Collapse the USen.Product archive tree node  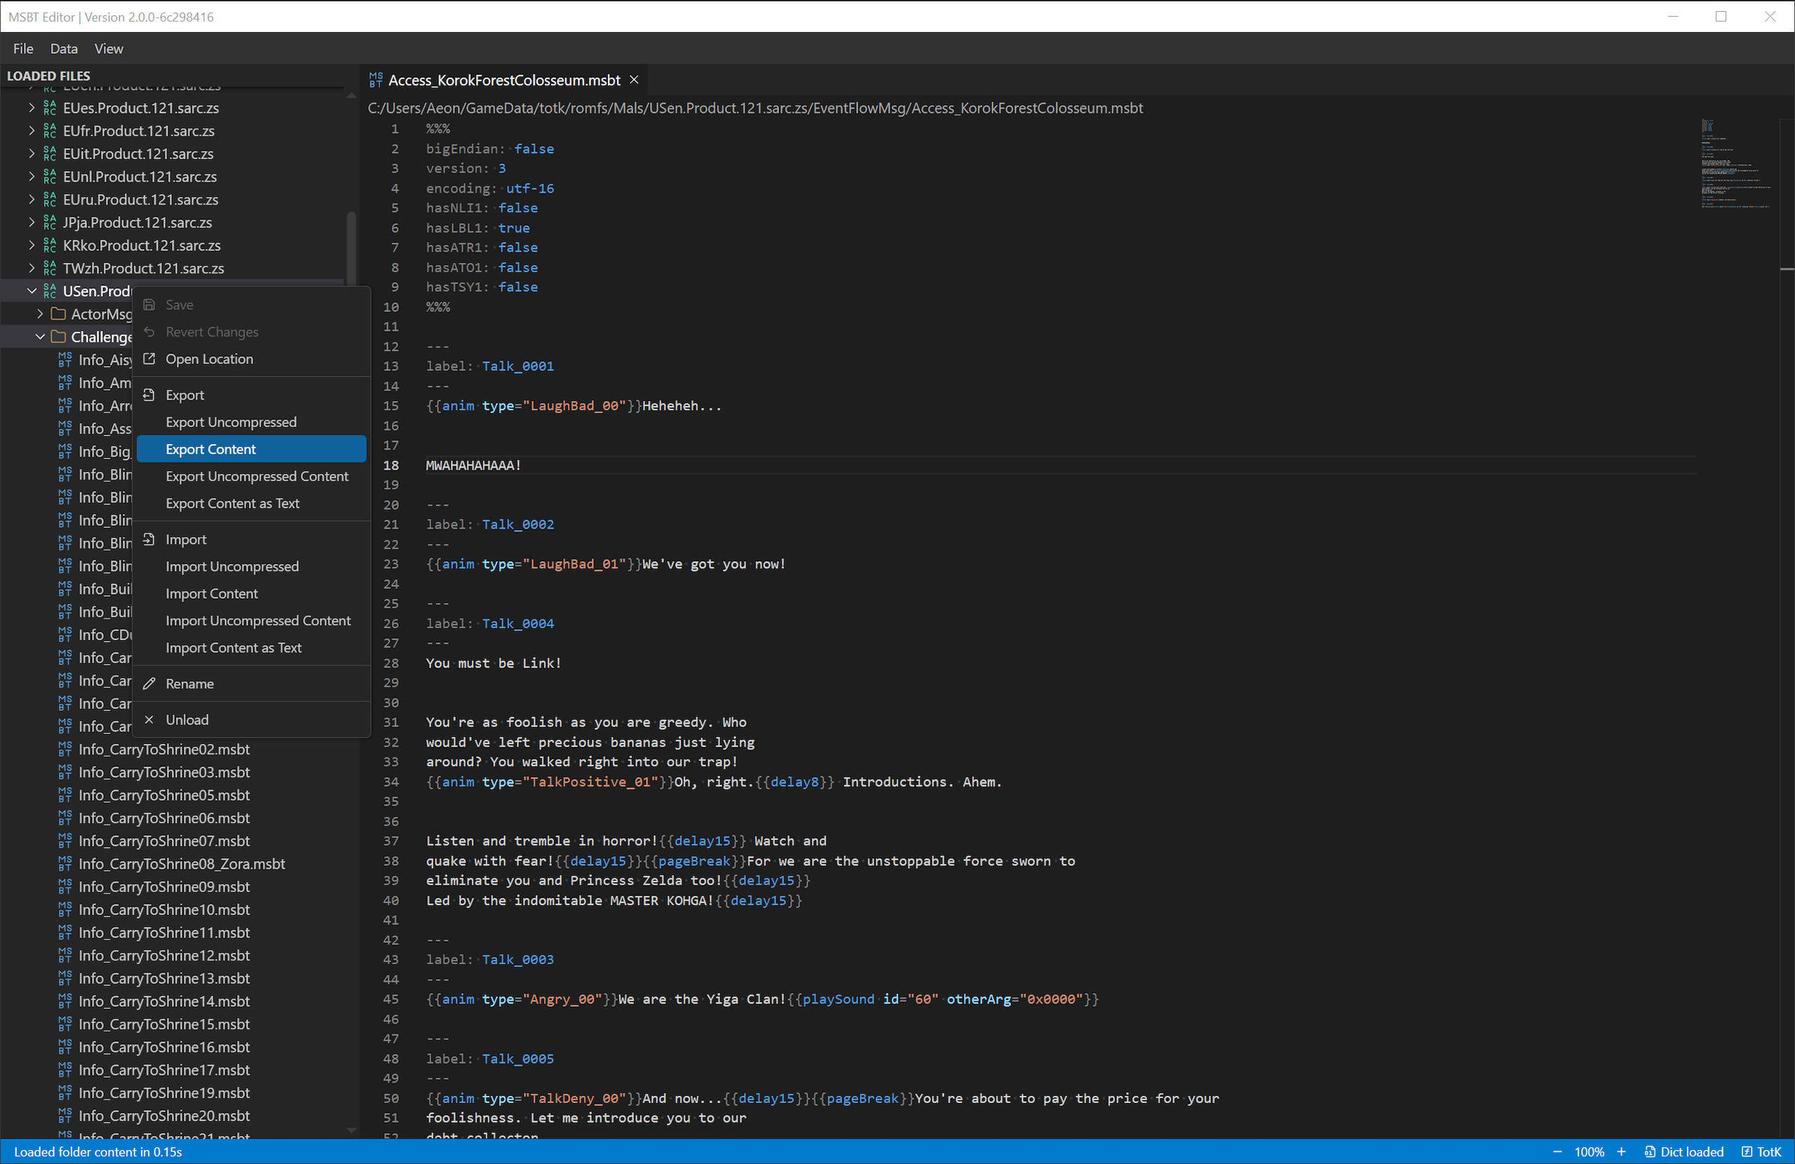[32, 291]
